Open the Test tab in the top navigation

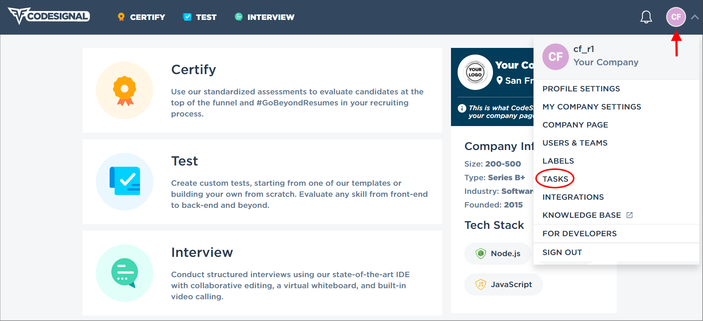(200, 17)
